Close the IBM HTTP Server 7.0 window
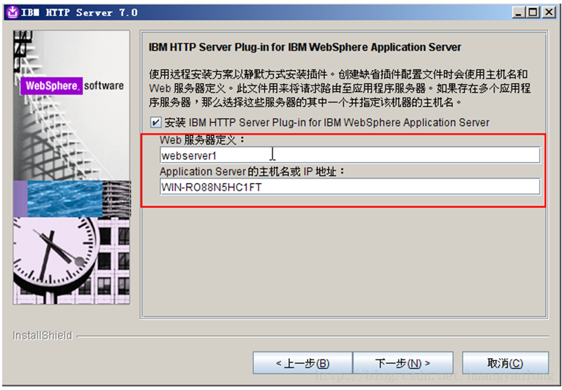Screen dimensions: 562x390 (x=549, y=12)
